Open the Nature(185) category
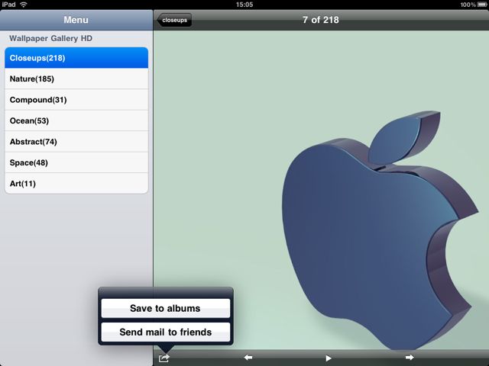This screenshot has width=489, height=366. [76, 79]
